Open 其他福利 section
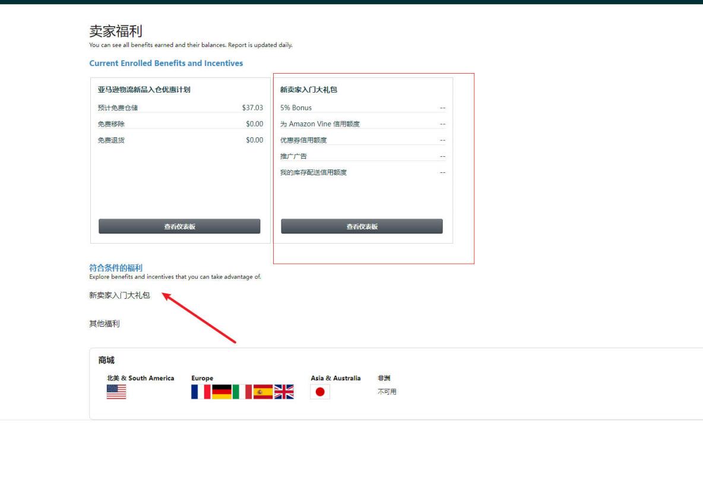Image resolution: width=703 pixels, height=492 pixels. (104, 323)
